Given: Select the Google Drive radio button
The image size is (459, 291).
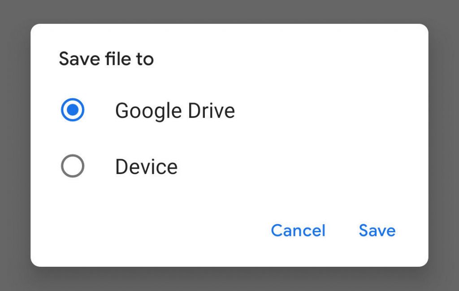Looking at the screenshot, I should [x=73, y=110].
